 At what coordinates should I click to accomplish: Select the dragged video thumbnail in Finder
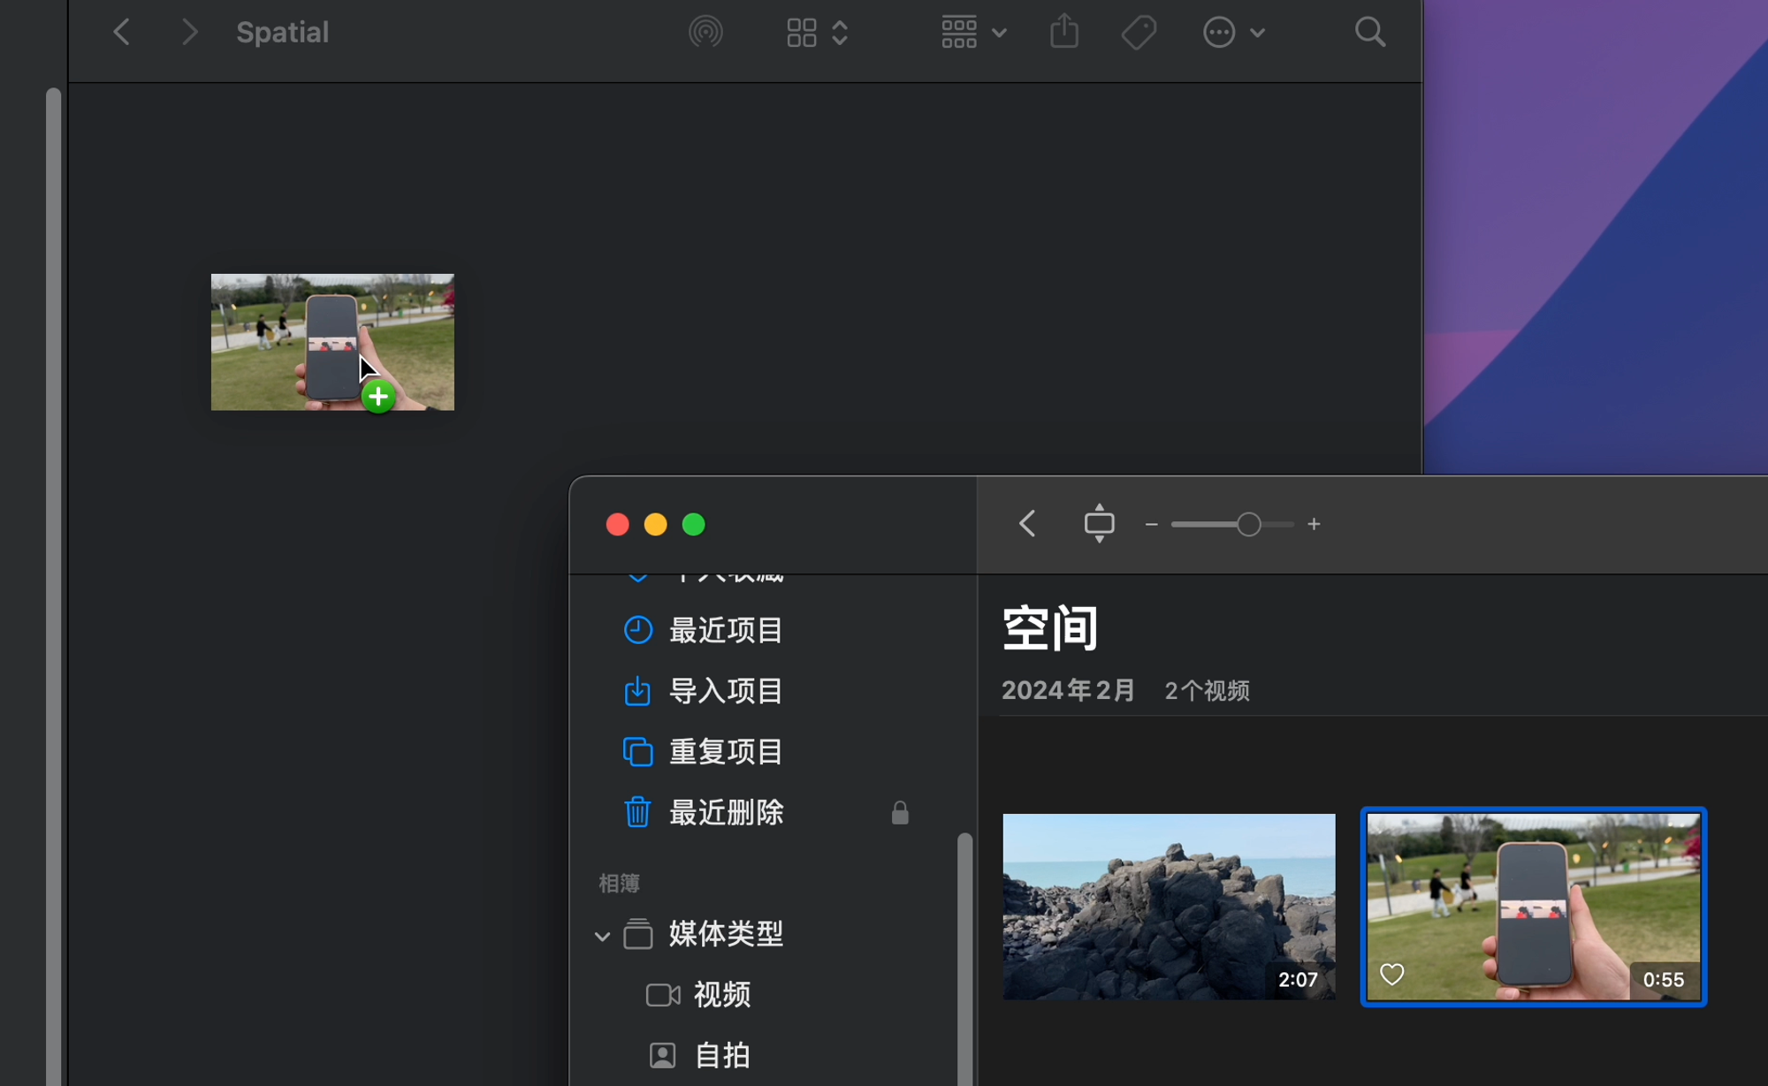click(x=332, y=342)
